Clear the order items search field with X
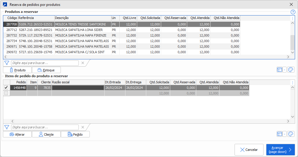The width and height of the screenshot is (298, 157). click(83, 127)
